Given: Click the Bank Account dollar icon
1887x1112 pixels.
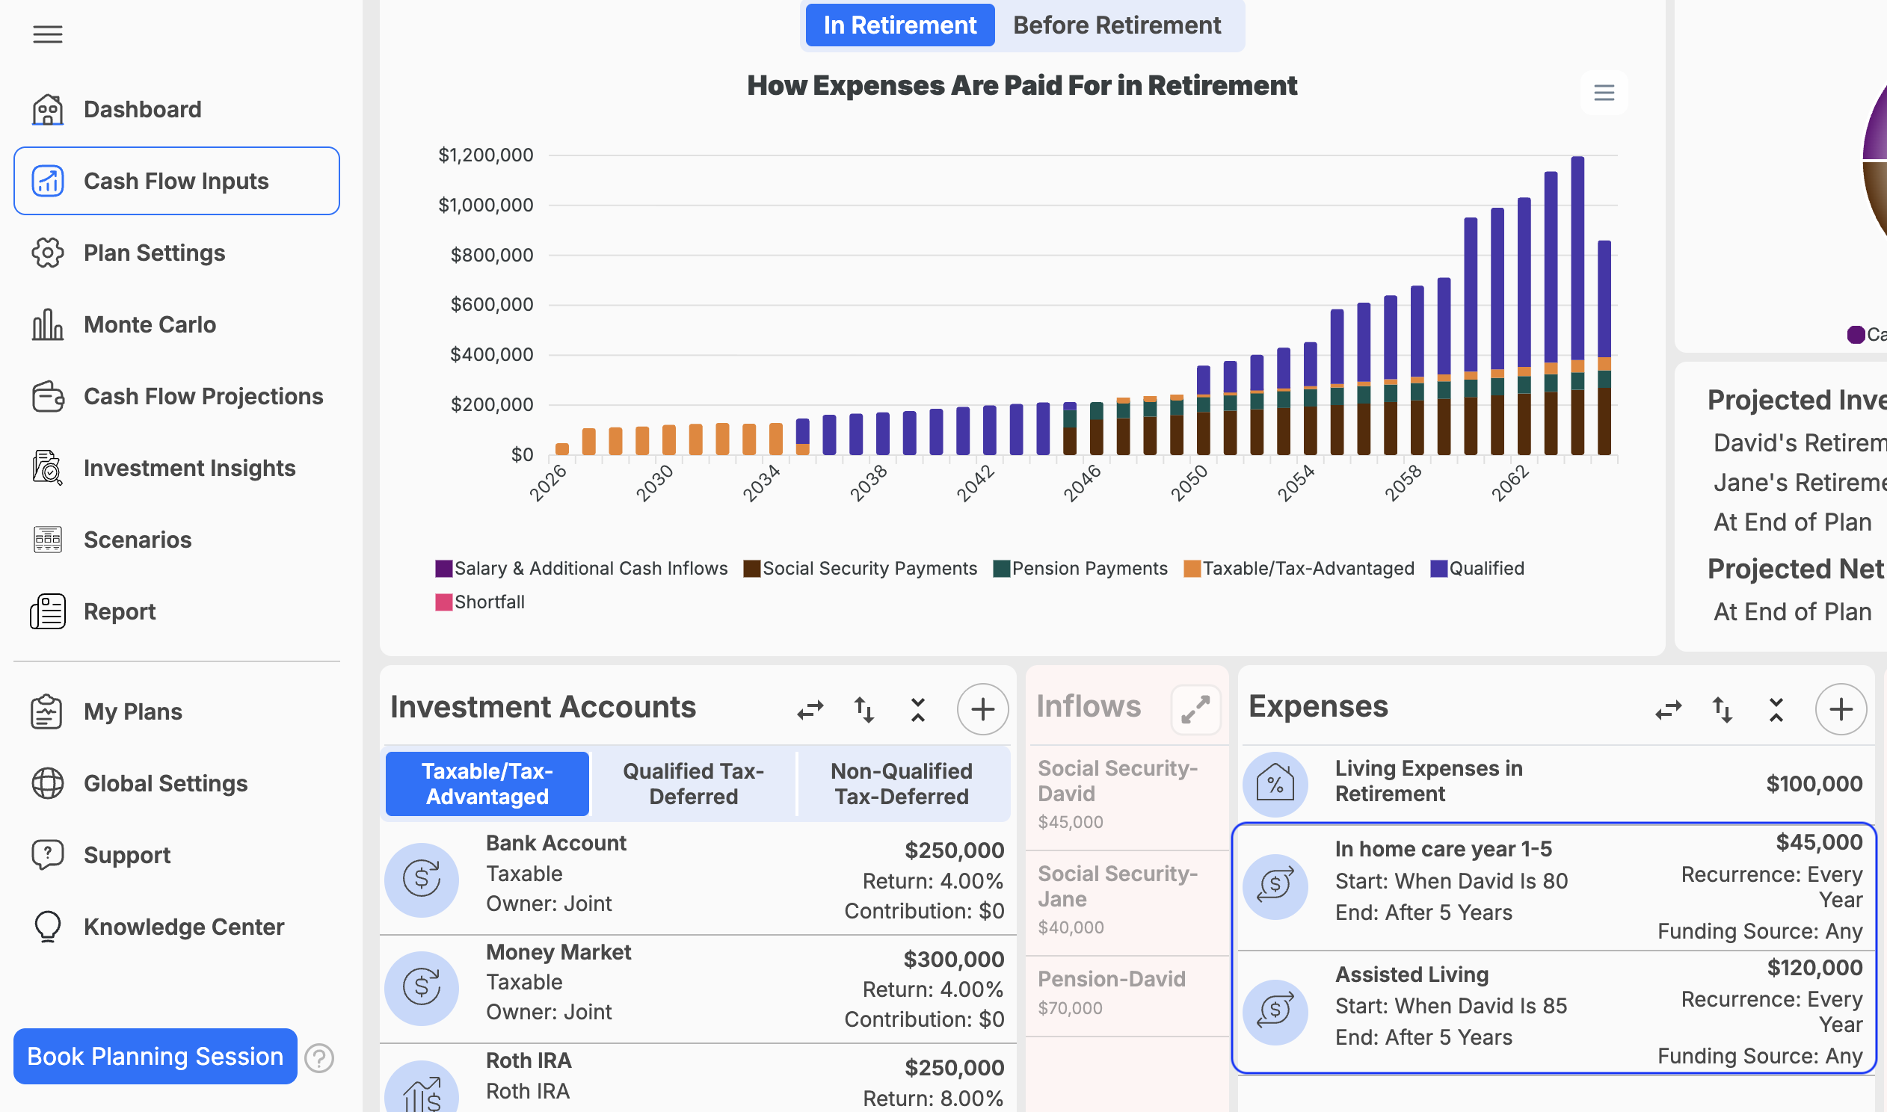Looking at the screenshot, I should point(422,880).
